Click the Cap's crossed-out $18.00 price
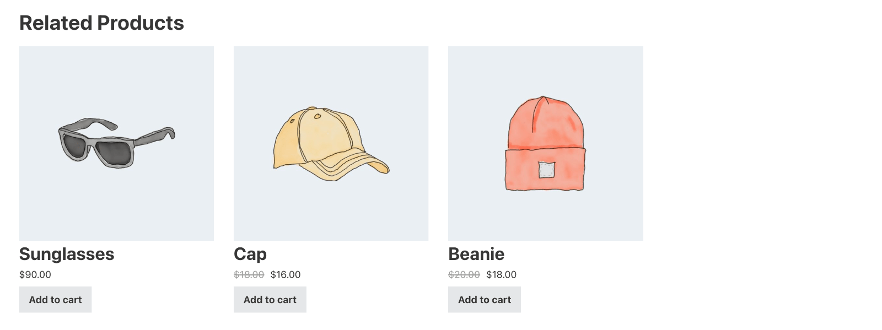The width and height of the screenshot is (882, 330). pyautogui.click(x=249, y=274)
